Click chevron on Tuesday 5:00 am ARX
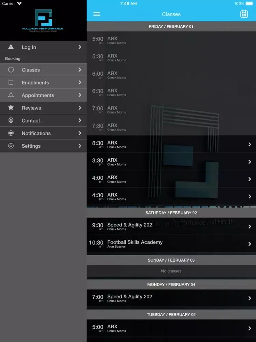The width and height of the screenshot is (256, 342). point(250,328)
